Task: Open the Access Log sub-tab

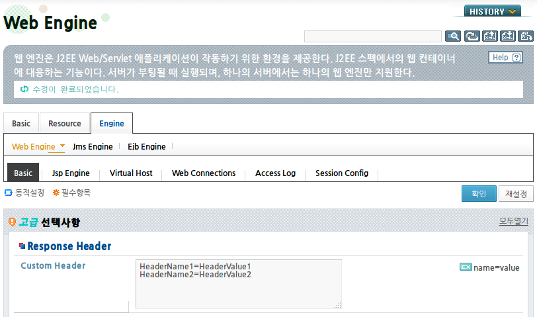Action: 275,173
